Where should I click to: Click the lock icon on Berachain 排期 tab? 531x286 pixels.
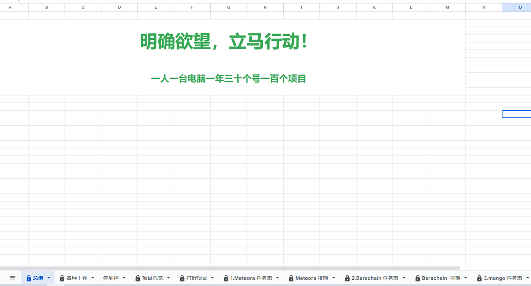[418, 278]
